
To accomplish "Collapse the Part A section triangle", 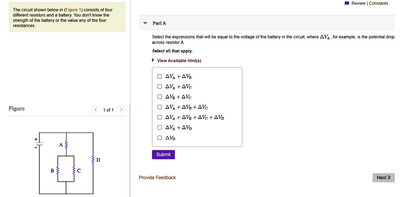I will [x=145, y=24].
